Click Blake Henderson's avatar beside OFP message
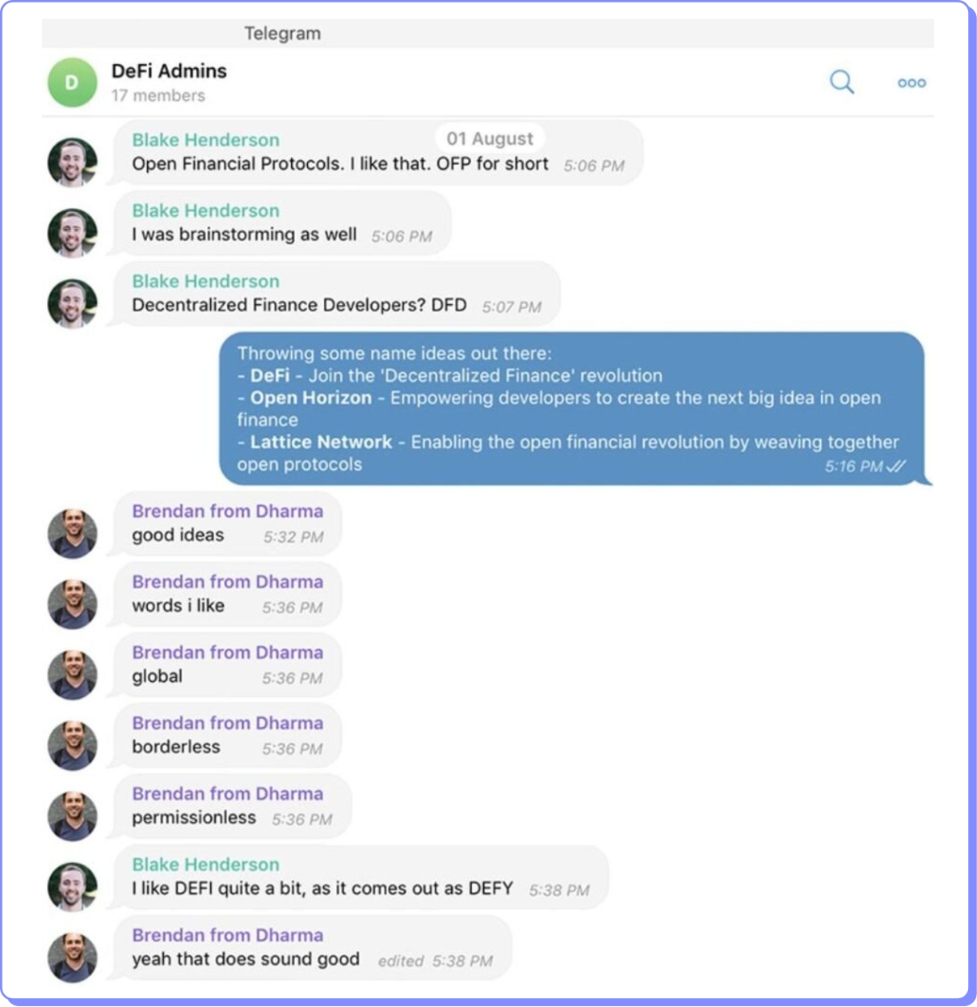The width and height of the screenshot is (977, 1007). click(72, 162)
